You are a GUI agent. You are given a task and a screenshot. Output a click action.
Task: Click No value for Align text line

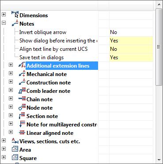coord(131,49)
